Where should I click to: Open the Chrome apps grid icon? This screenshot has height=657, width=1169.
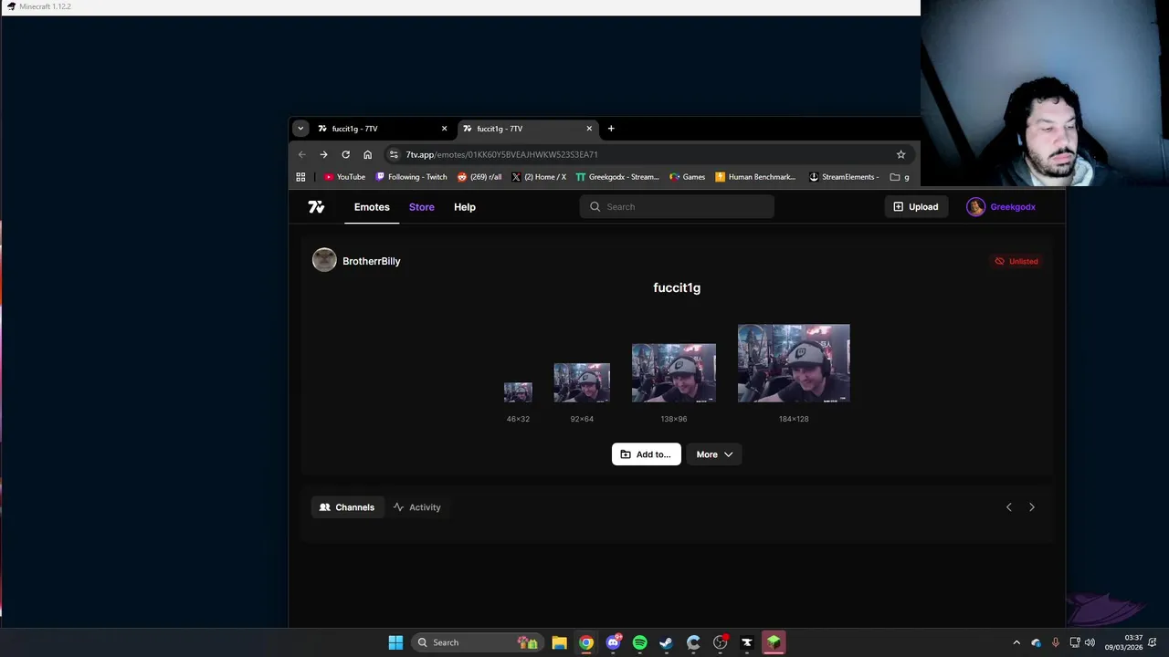coord(300,177)
